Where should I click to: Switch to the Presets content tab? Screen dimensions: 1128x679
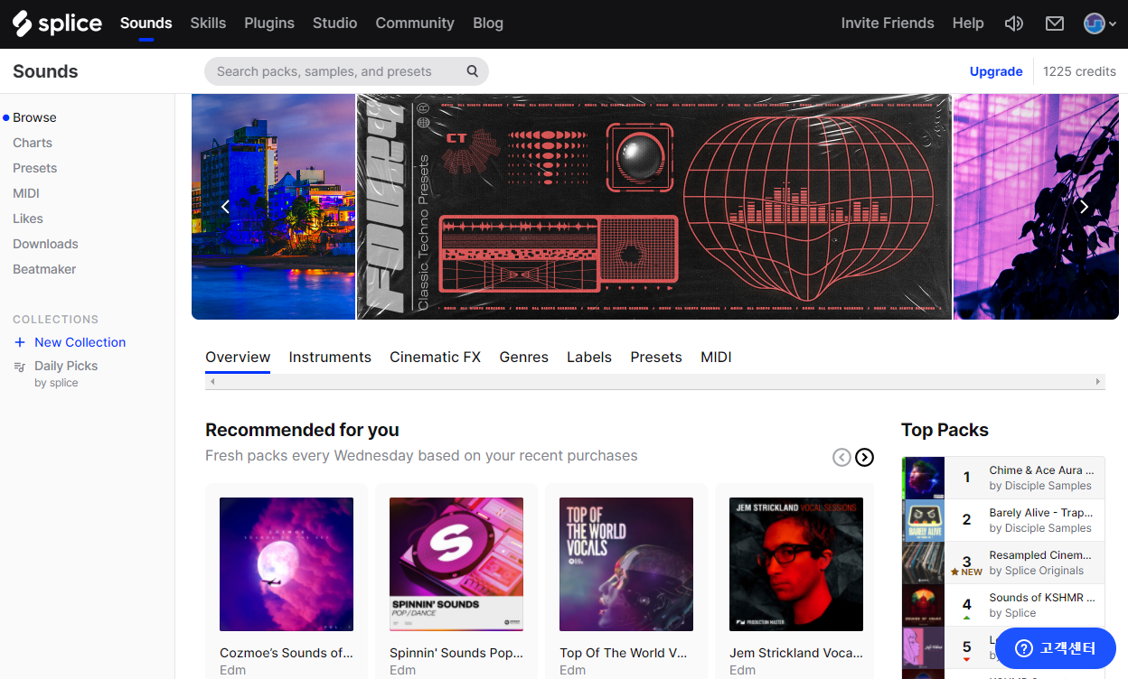pyautogui.click(x=656, y=358)
